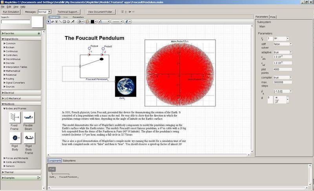Choose the rectangle drawing tool

[64, 22]
